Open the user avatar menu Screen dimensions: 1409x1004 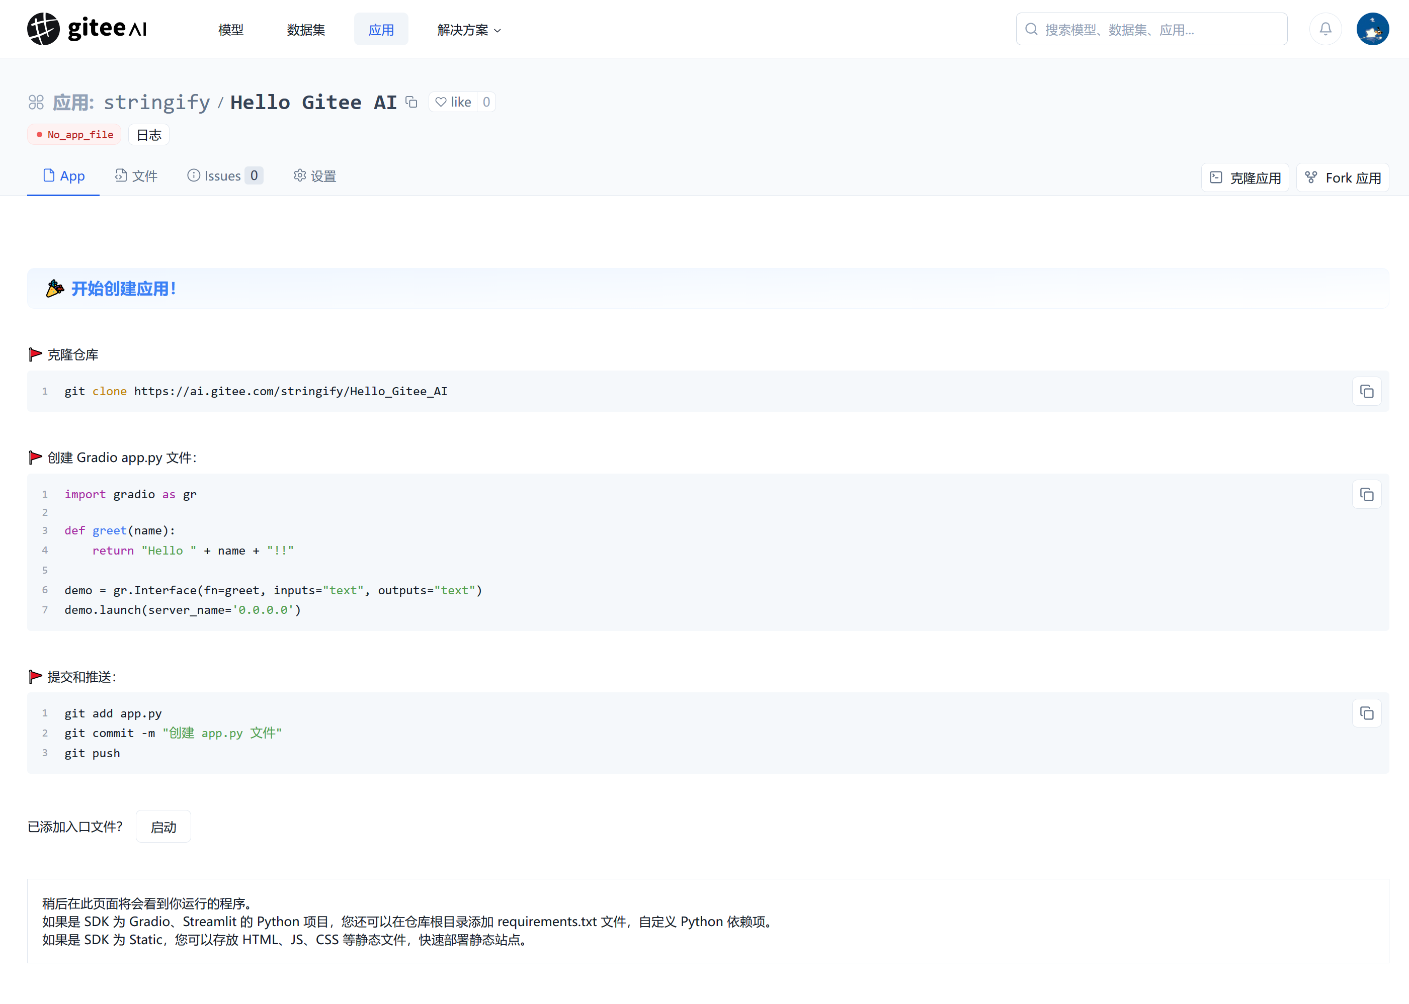pos(1372,29)
